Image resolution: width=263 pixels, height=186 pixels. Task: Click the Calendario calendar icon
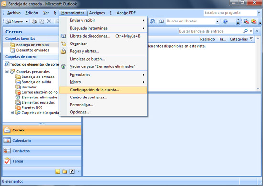(x=7, y=141)
